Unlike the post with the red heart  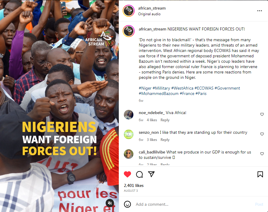(x=127, y=174)
